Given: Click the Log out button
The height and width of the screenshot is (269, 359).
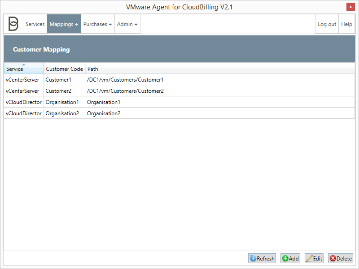Looking at the screenshot, I should click(x=326, y=24).
